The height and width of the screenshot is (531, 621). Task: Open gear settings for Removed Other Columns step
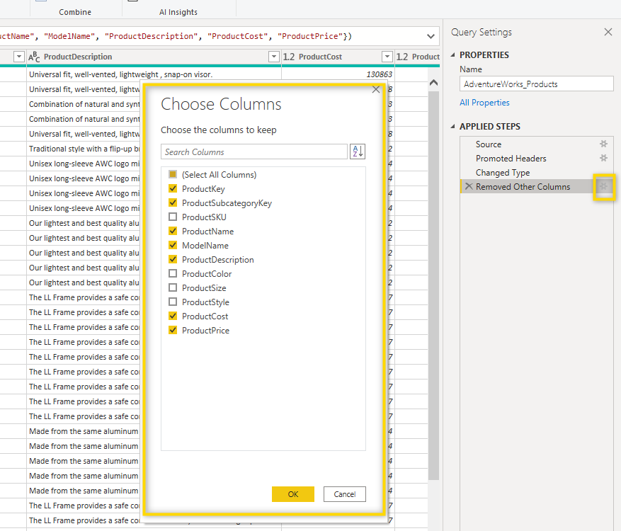[603, 186]
